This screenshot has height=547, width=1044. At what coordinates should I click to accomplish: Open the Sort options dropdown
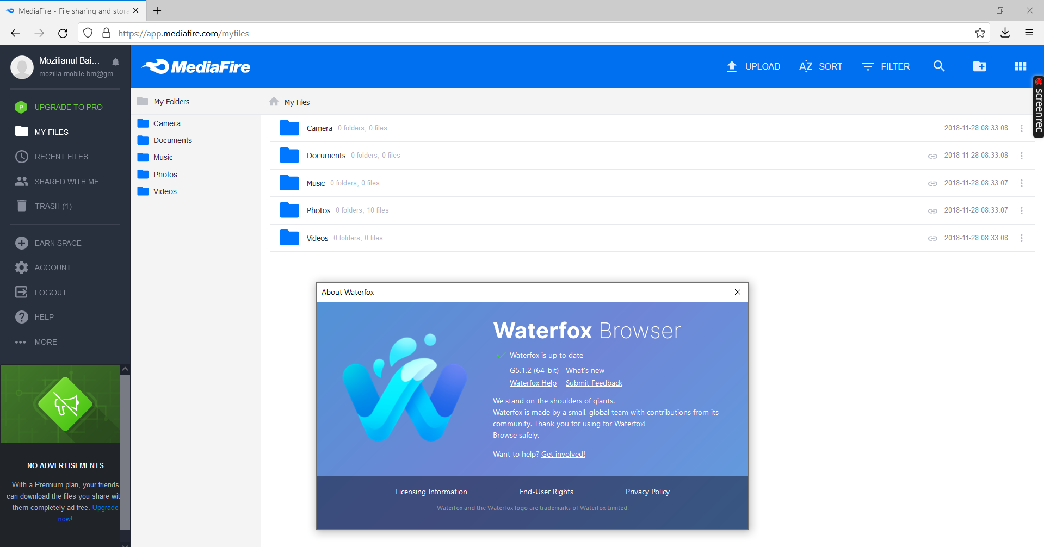[821, 66]
